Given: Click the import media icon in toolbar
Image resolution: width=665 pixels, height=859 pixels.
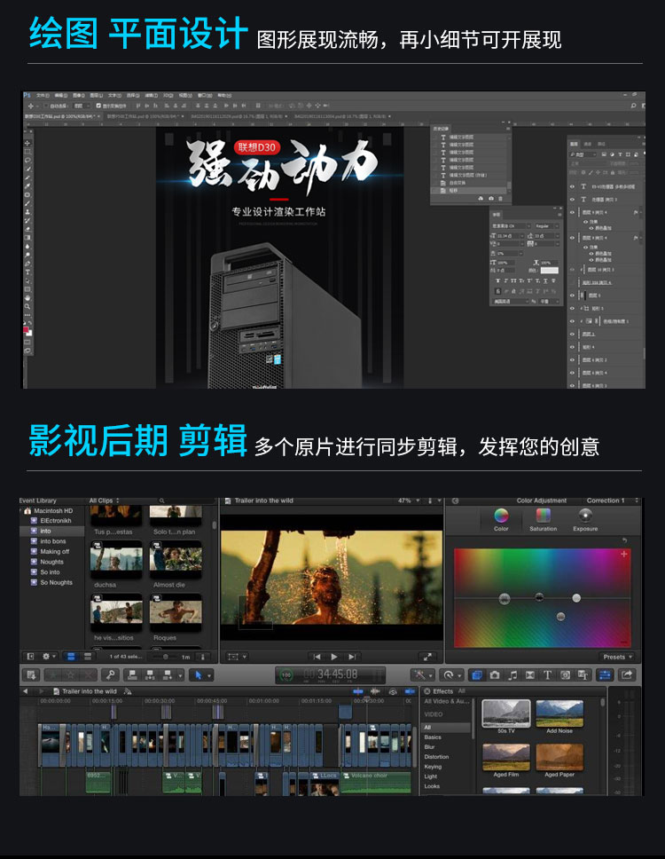Looking at the screenshot, I should pyautogui.click(x=31, y=675).
